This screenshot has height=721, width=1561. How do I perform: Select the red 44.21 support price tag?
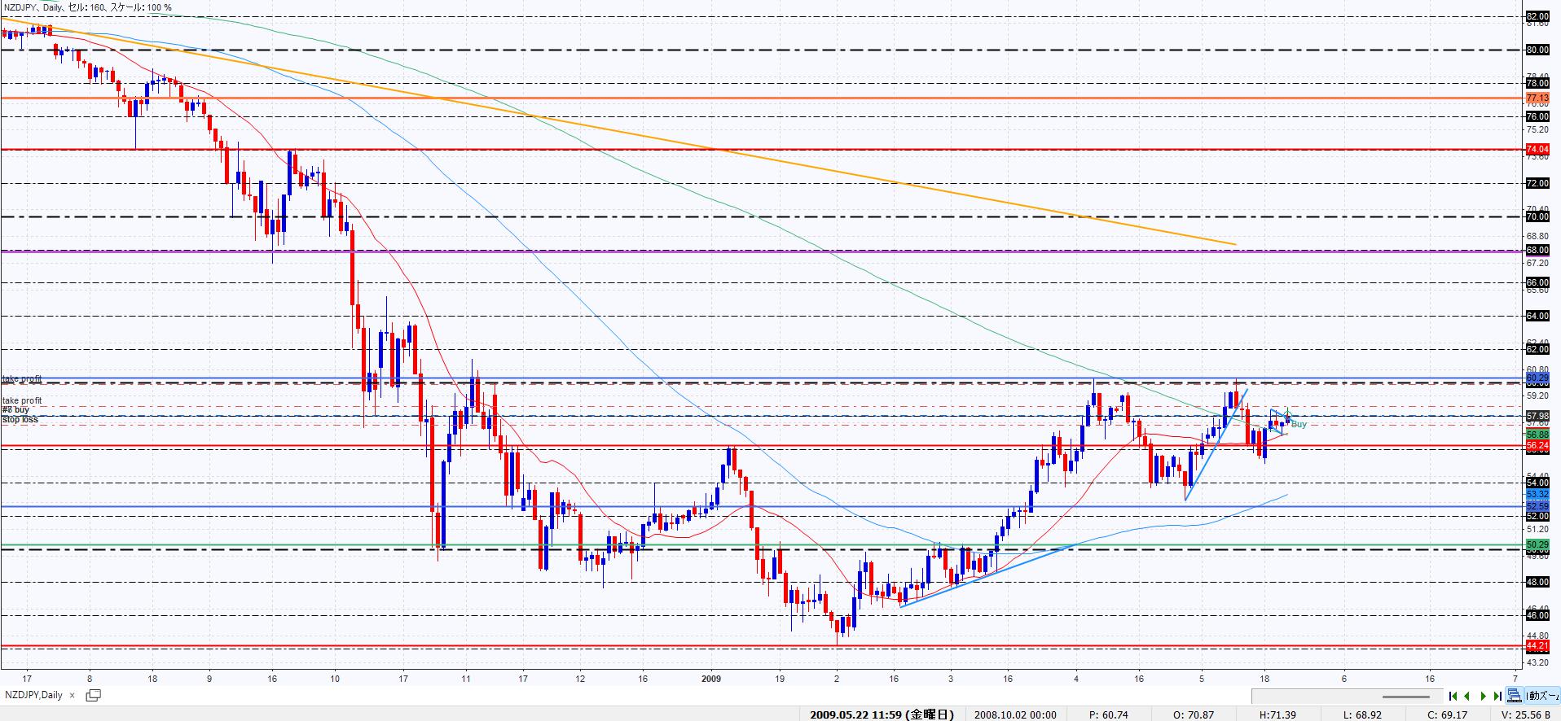(x=1537, y=646)
